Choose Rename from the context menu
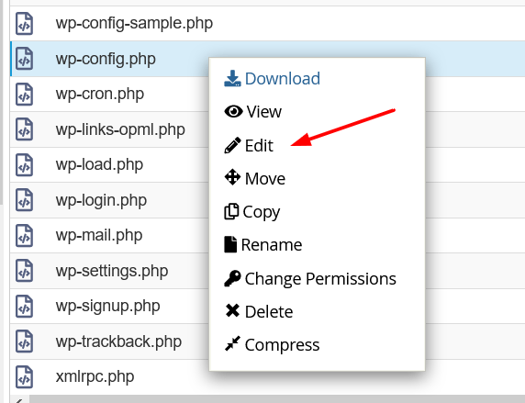525x403 pixels. (263, 244)
